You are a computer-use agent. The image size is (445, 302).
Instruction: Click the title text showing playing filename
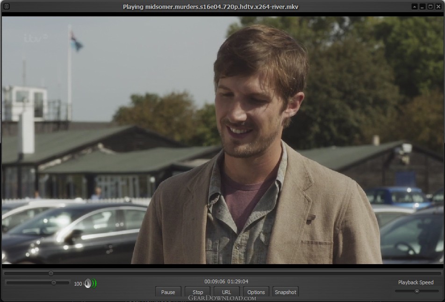coord(210,7)
